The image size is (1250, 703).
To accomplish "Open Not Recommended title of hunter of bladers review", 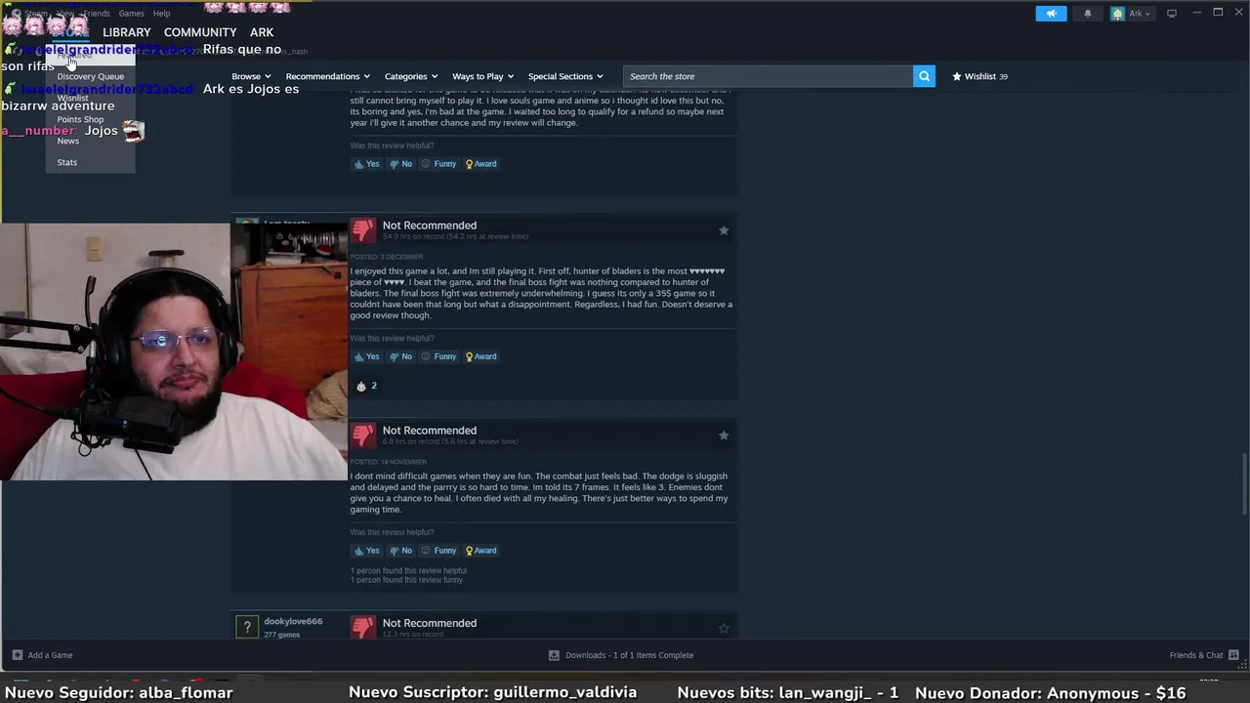I will click(x=430, y=226).
